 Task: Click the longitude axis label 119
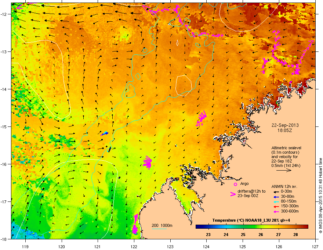coord(25,246)
